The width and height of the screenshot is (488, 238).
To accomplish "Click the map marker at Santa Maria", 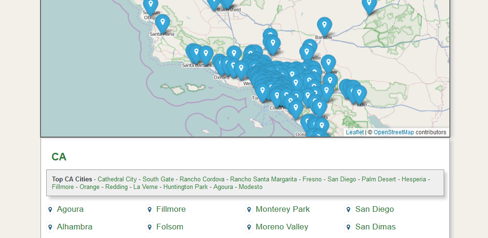I will click(163, 23).
